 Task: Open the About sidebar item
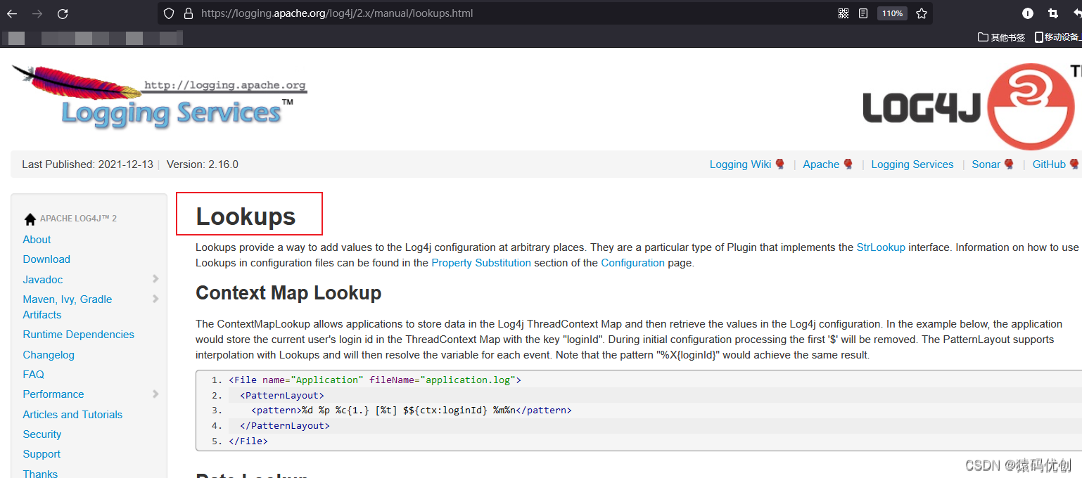coord(37,240)
